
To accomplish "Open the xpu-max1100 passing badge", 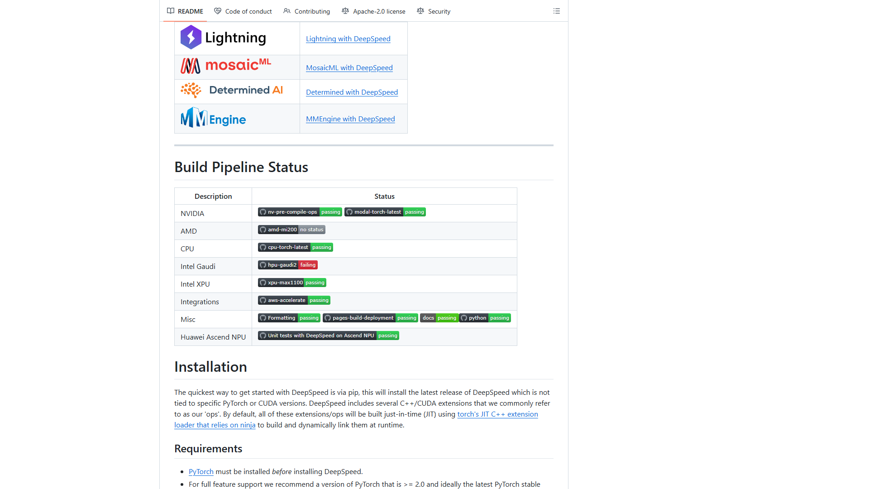I will [x=292, y=283].
